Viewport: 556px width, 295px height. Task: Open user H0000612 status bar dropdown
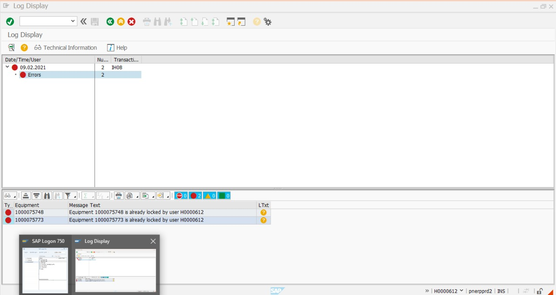(461, 291)
